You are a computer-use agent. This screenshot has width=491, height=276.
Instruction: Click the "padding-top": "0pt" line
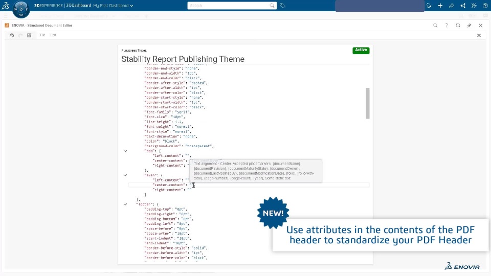[x=165, y=210]
